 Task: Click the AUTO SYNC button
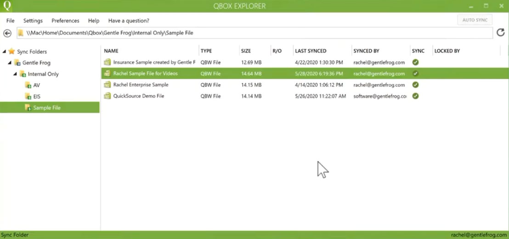[475, 20]
